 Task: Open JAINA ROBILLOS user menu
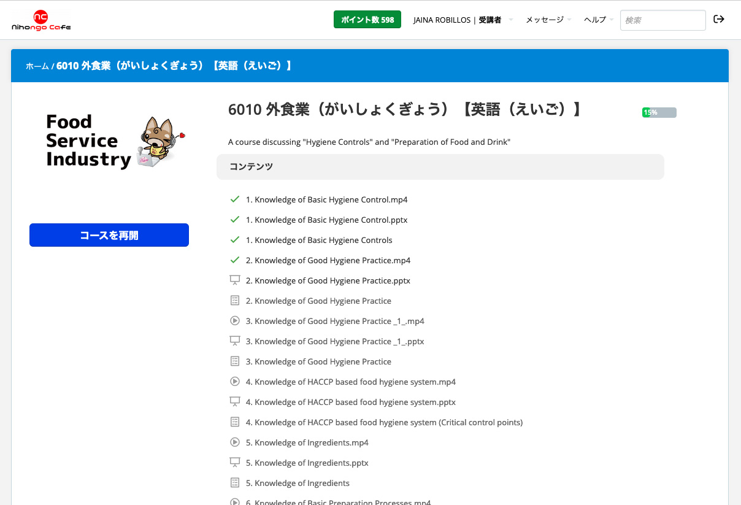pyautogui.click(x=457, y=20)
